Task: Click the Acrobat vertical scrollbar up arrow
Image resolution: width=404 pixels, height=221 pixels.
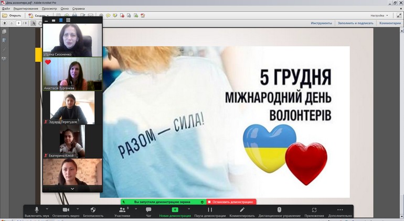Action: (402, 30)
